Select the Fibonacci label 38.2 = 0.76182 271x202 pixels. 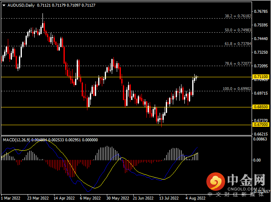pyautogui.click(x=238, y=16)
